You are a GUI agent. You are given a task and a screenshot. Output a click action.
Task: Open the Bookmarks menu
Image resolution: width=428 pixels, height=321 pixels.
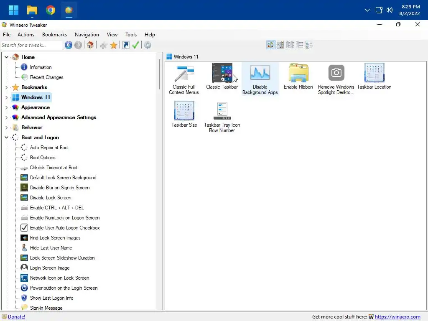click(x=54, y=35)
